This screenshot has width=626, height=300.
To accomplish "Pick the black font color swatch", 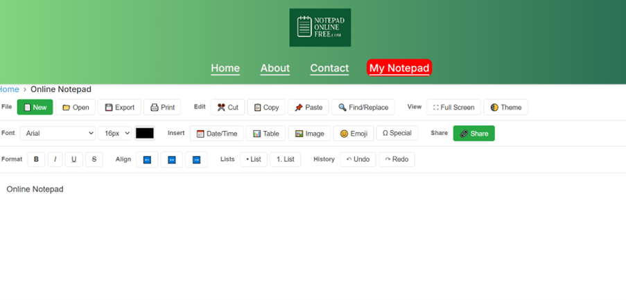I will tap(144, 133).
